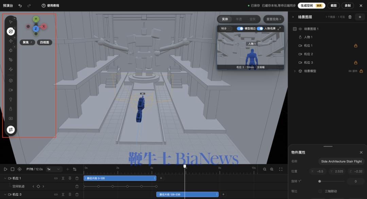The width and height of the screenshot is (367, 199).
Task: Go to previous keyframe on 空间轨迹
Action: tap(33, 186)
